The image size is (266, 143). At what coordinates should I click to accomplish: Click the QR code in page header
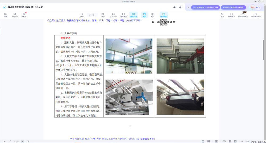coord(163,22)
